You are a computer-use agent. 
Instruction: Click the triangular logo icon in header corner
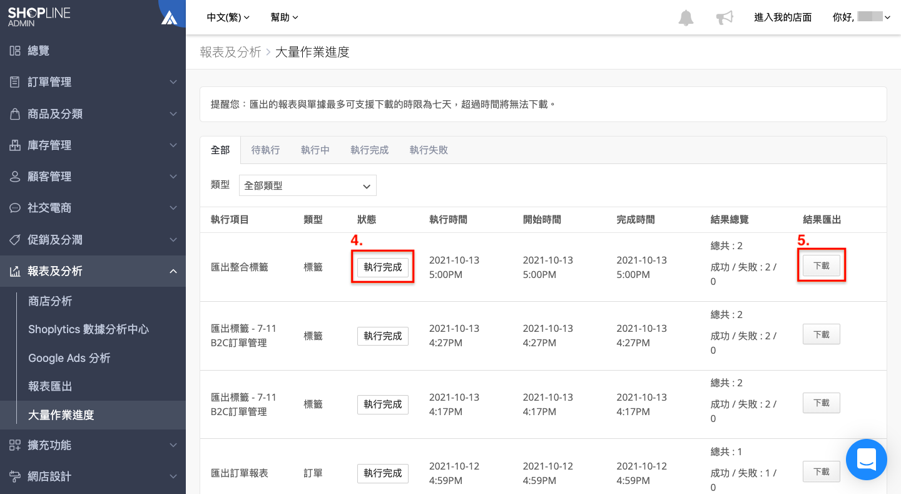169,18
